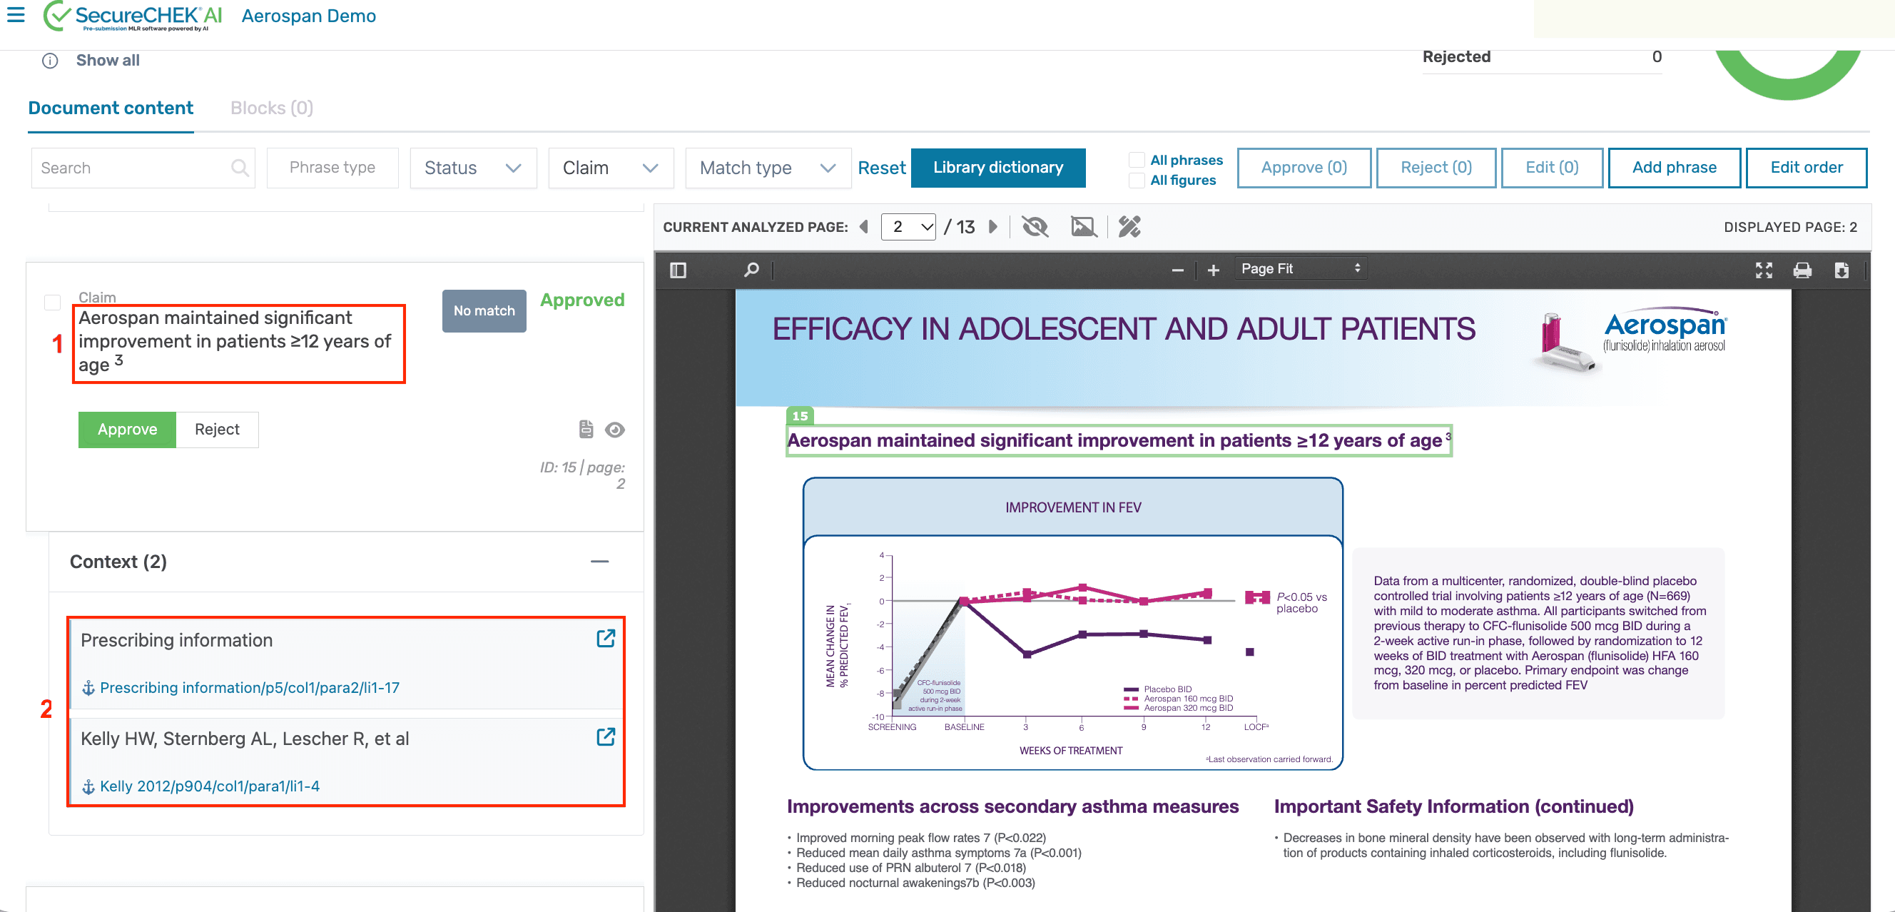Open the Page Fit zoom dropdown
Screen dimensions: 1895x912
(1301, 268)
